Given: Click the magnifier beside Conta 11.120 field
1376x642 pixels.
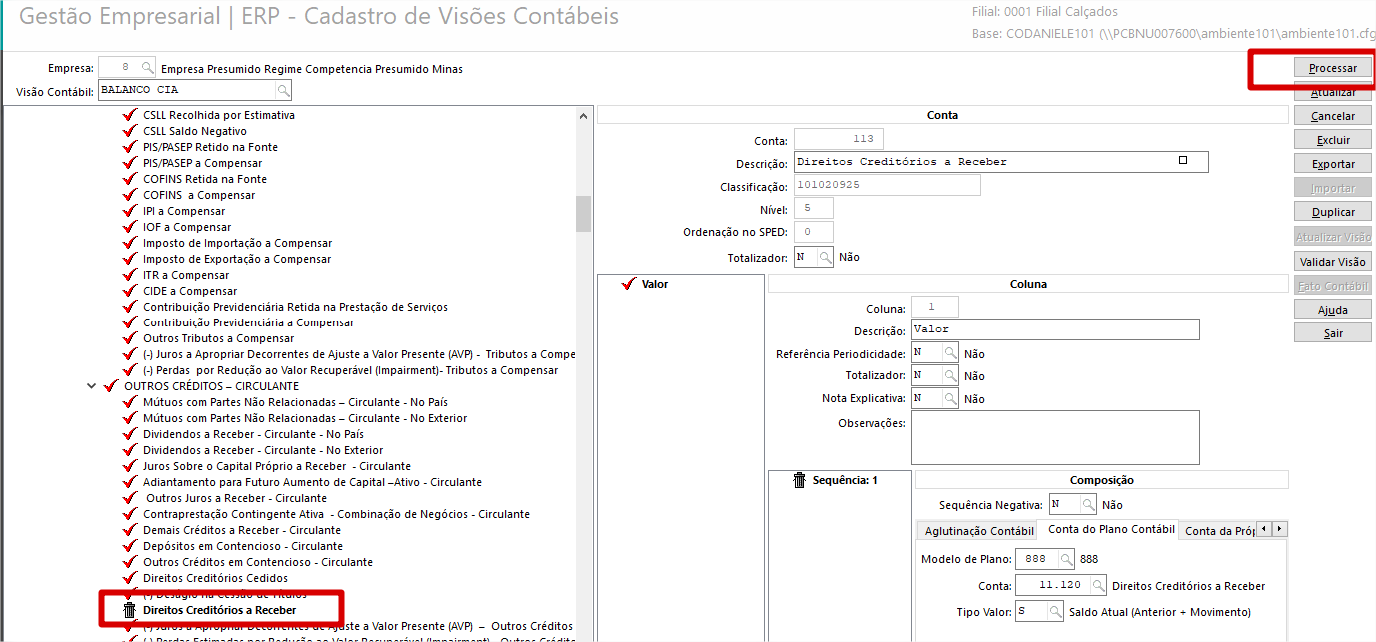Looking at the screenshot, I should coord(1098,586).
